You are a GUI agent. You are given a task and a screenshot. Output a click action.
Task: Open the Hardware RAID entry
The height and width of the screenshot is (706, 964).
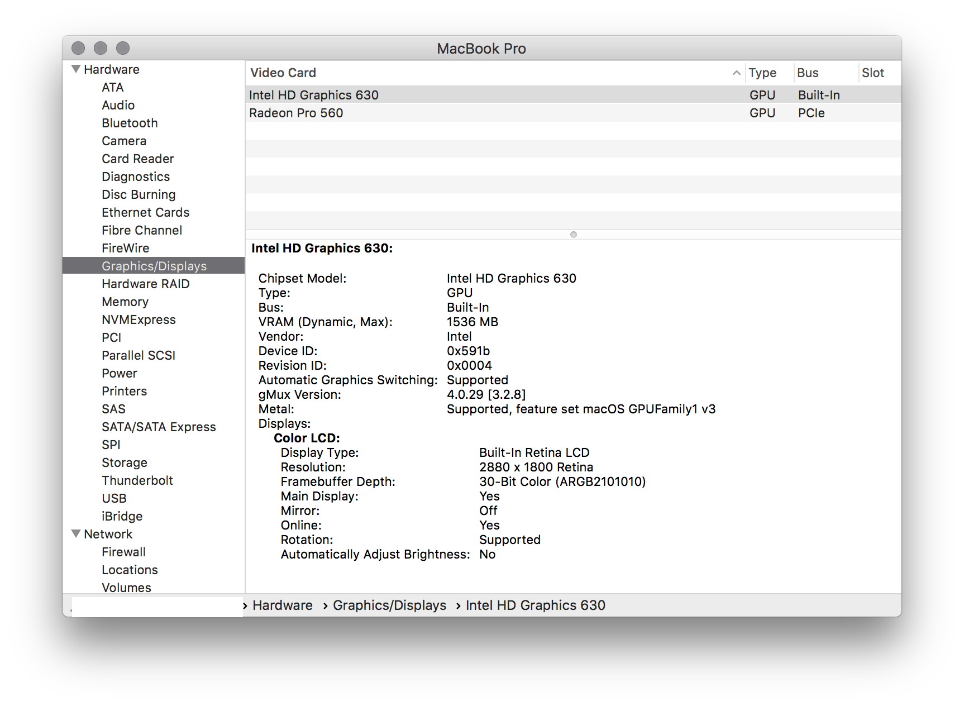(145, 284)
